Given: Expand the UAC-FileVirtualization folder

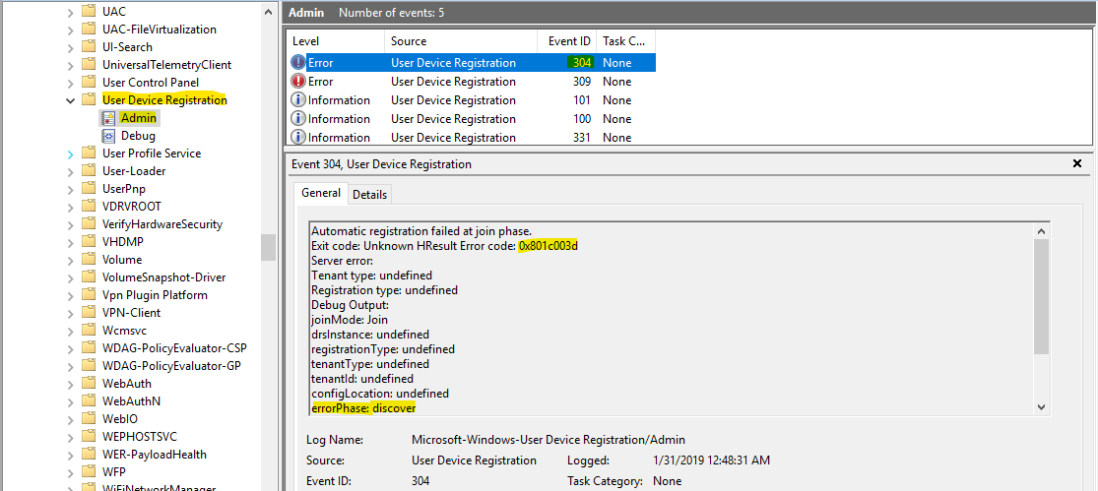Looking at the screenshot, I should coord(71,30).
